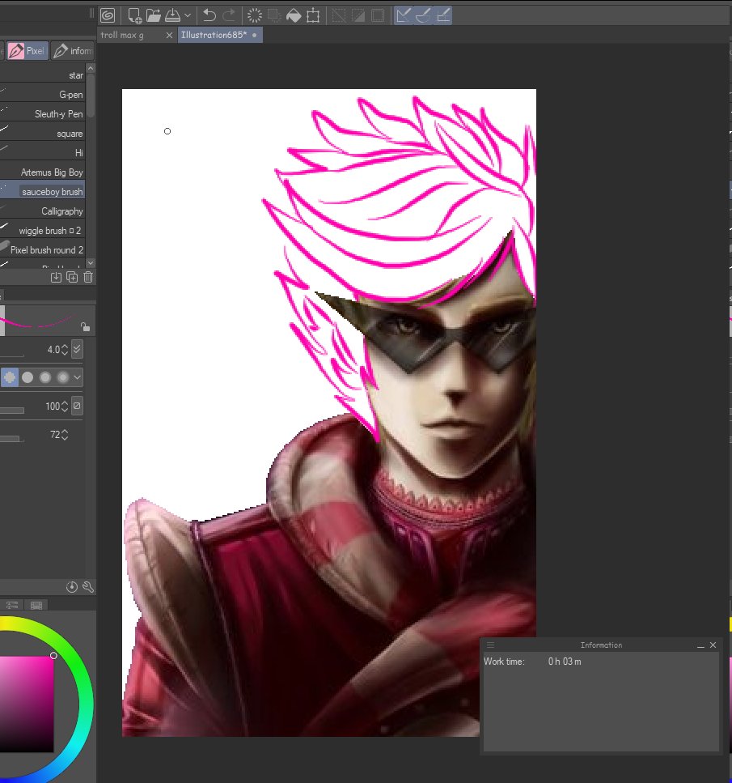Minimize the Information panel
Viewport: 732px width, 783px height.
pyautogui.click(x=700, y=645)
